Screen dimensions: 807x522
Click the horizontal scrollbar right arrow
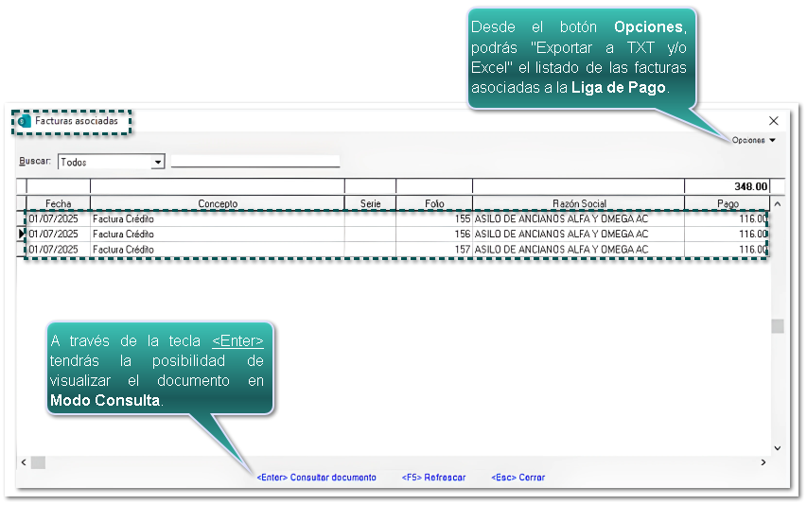763,462
